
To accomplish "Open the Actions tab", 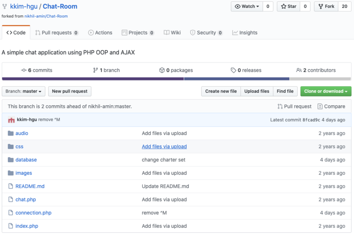I will click(100, 33).
